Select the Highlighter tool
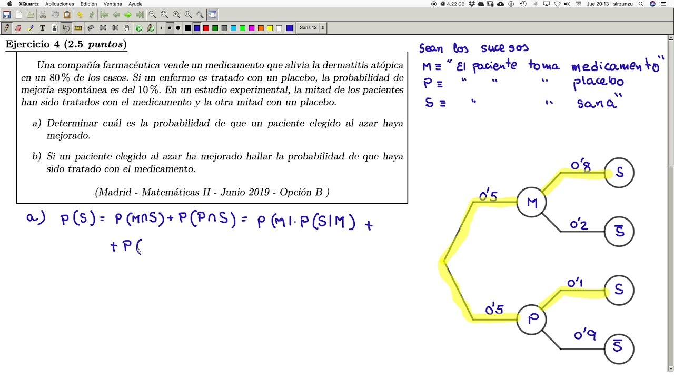The height and width of the screenshot is (379, 674). coord(31,28)
